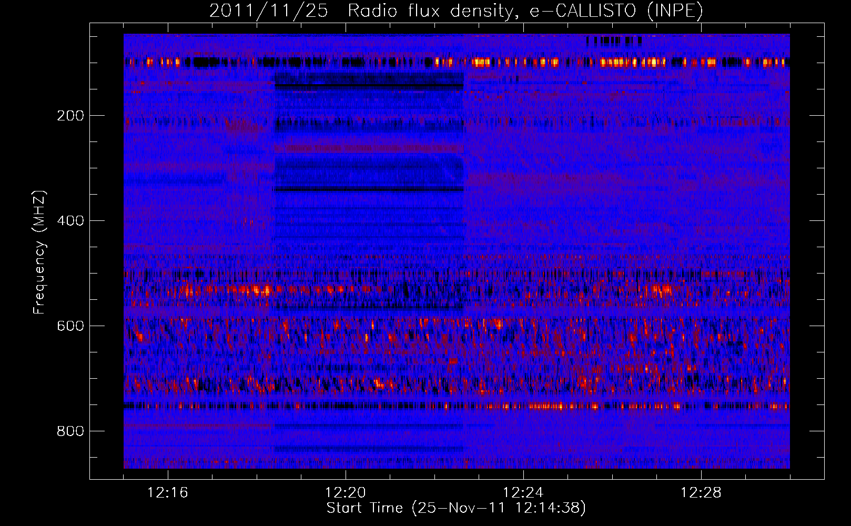Click the plot title 'Radio flux density, e-CALLISTO (INPE)'
Screen dimensions: 851x526
tap(525, 11)
